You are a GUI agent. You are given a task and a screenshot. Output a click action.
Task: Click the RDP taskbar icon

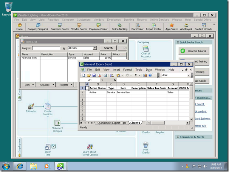(60, 166)
